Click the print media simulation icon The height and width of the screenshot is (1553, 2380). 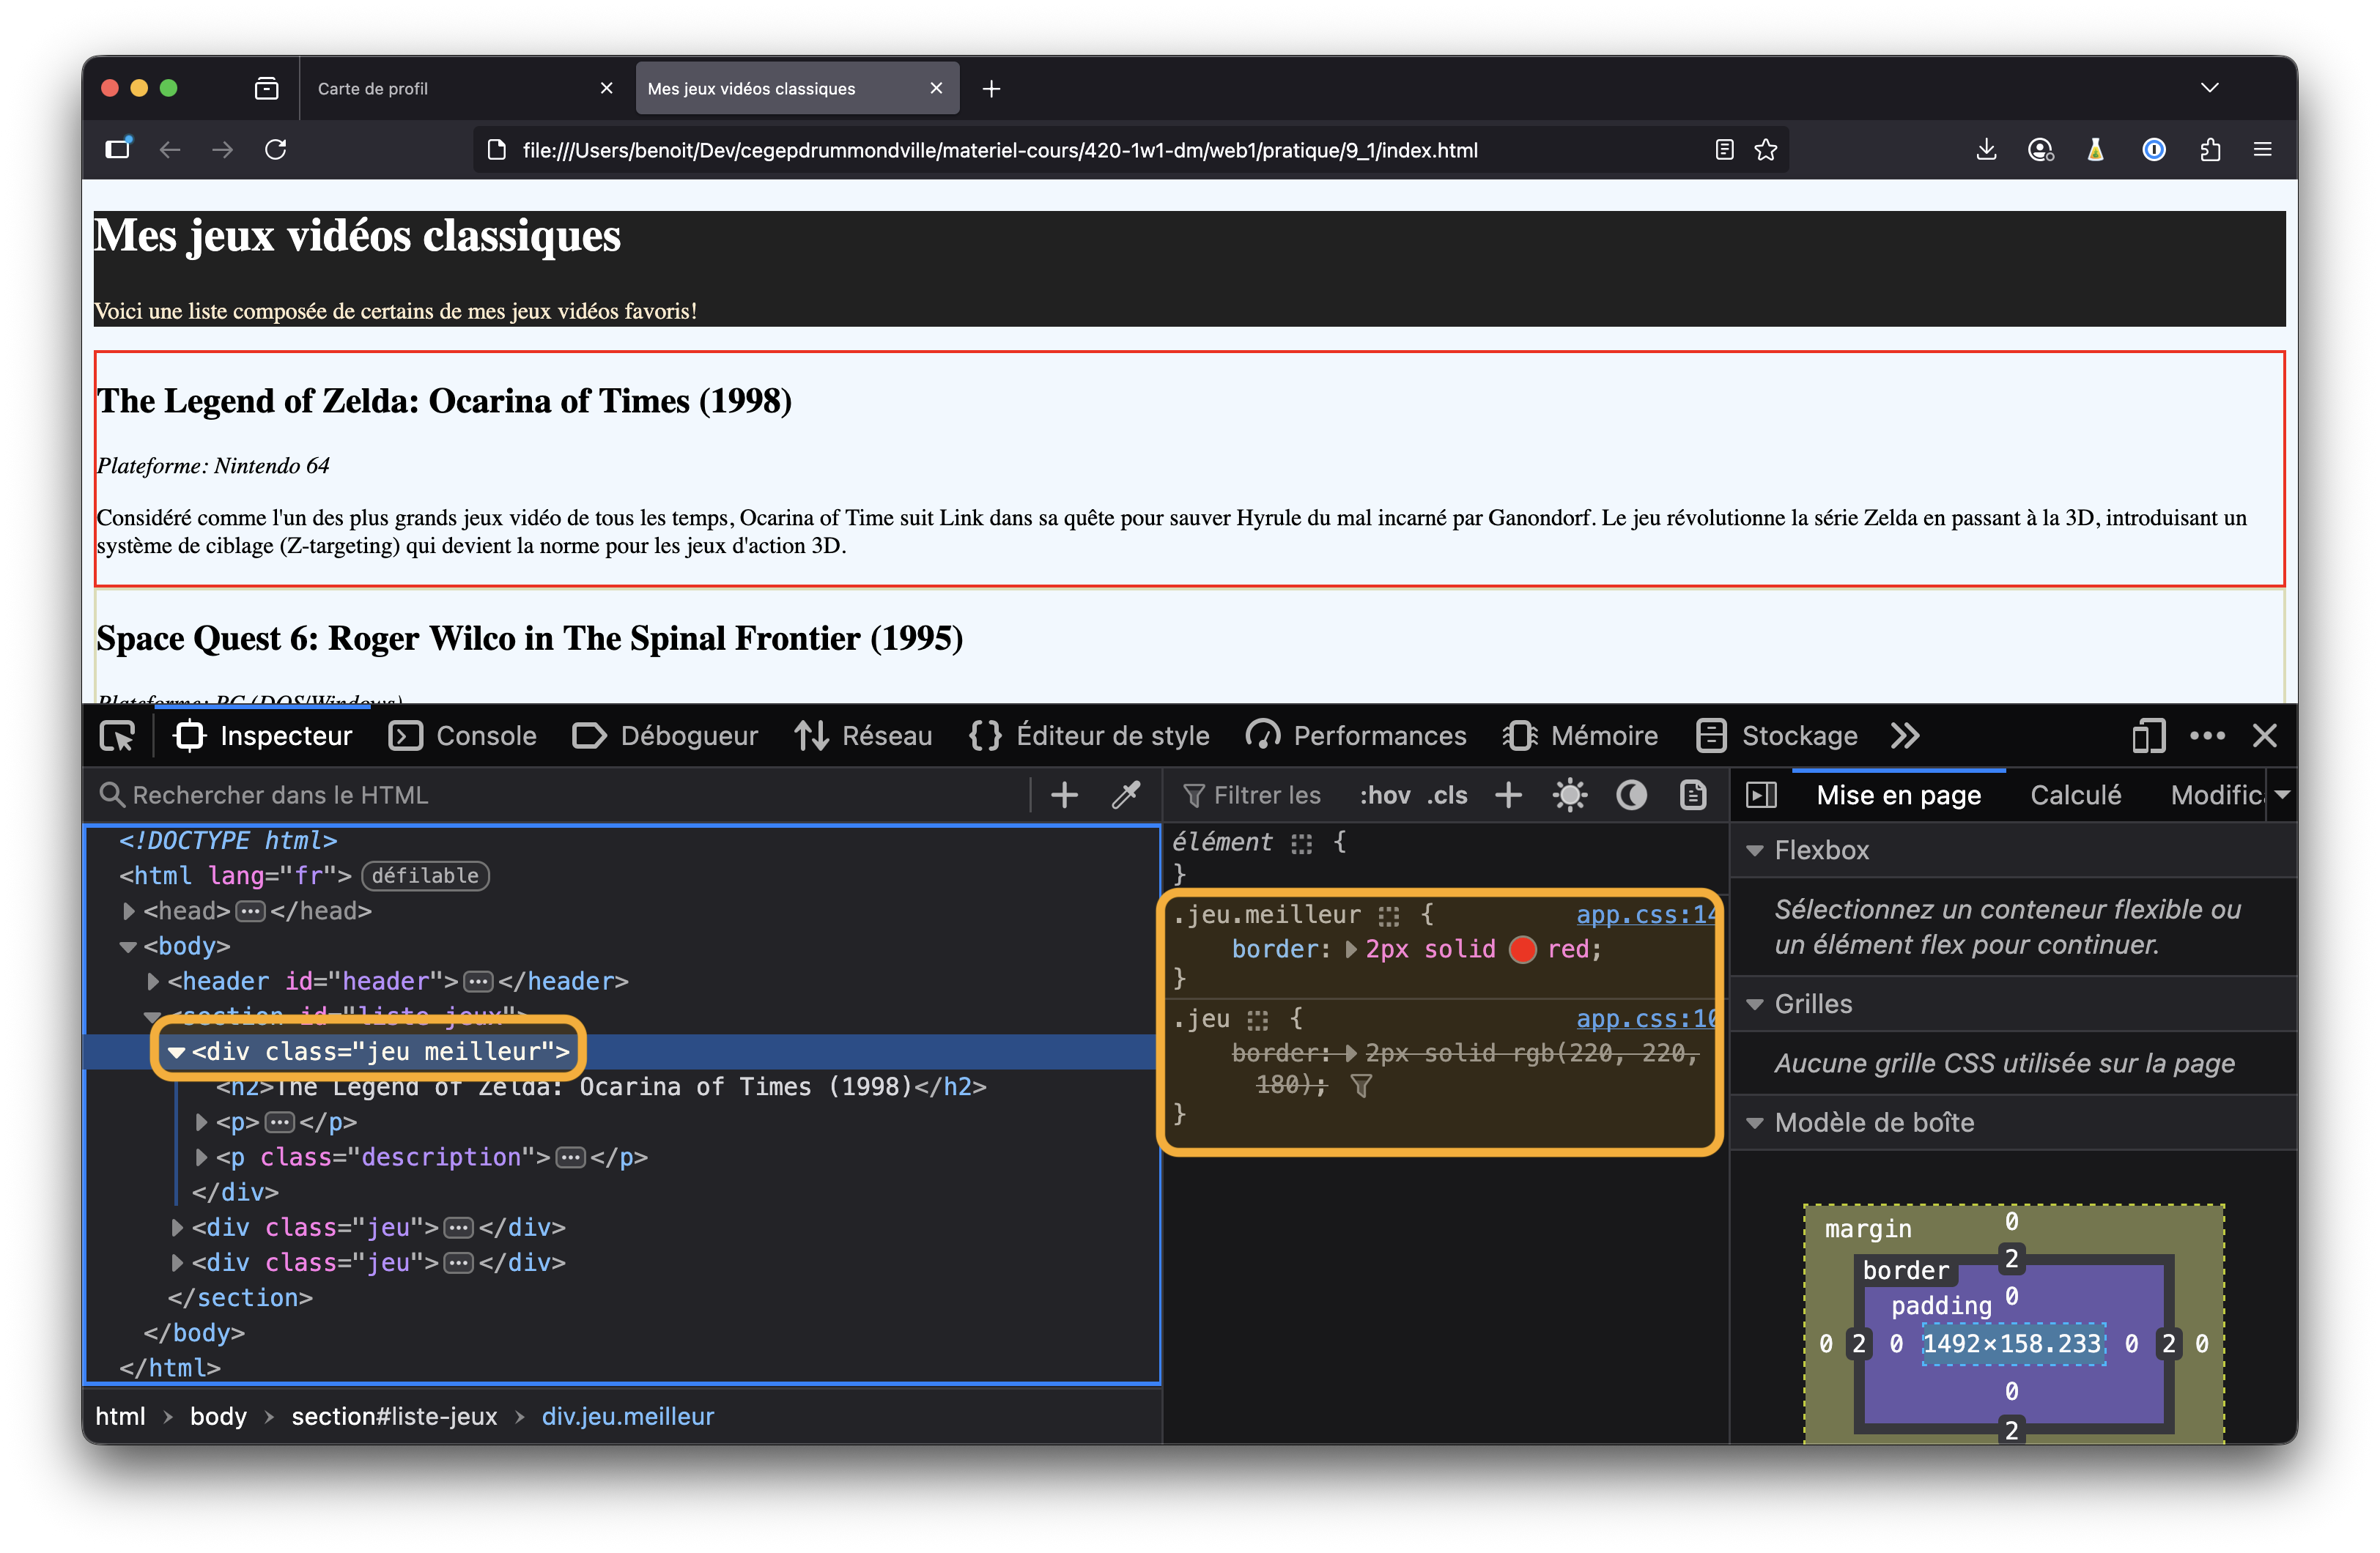[1693, 795]
